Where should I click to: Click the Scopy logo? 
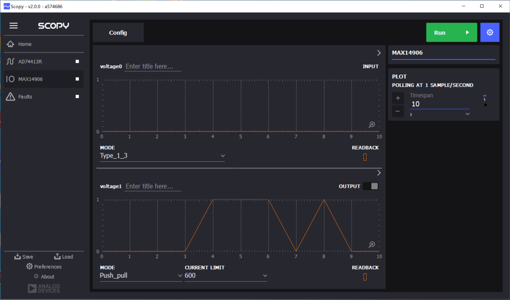point(54,26)
